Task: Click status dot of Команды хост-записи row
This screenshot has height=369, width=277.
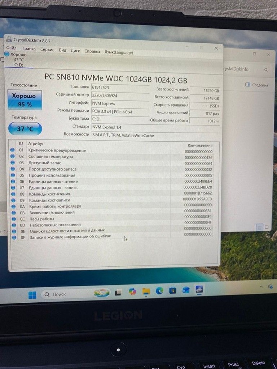Action: coord(13,200)
